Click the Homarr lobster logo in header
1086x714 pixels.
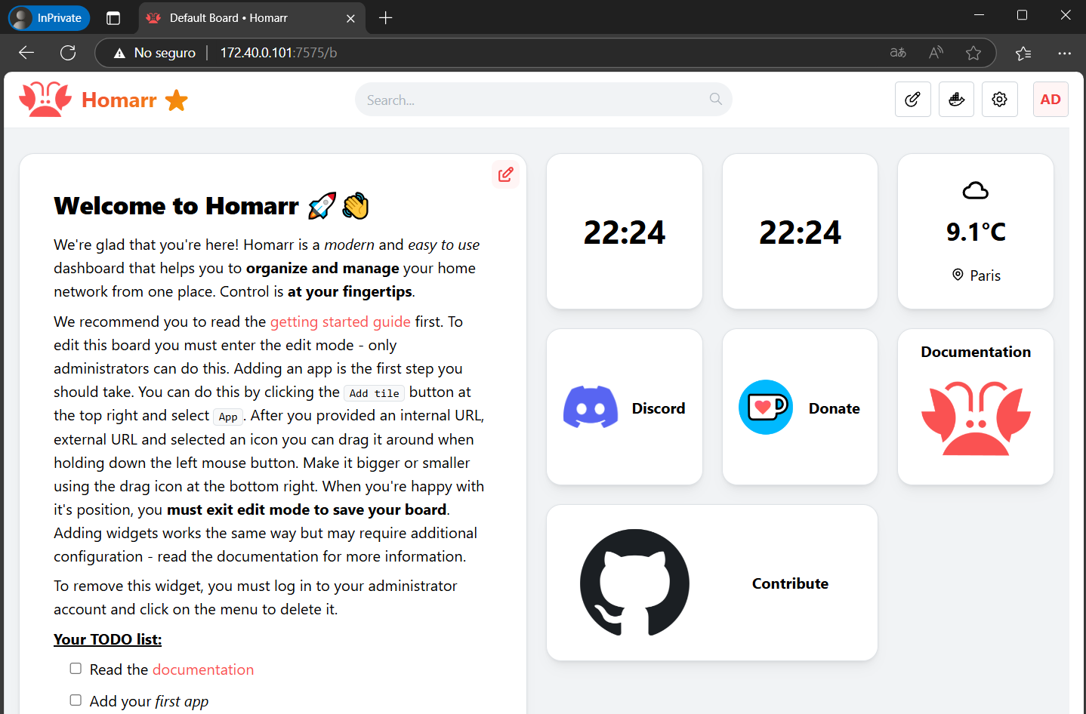(45, 100)
